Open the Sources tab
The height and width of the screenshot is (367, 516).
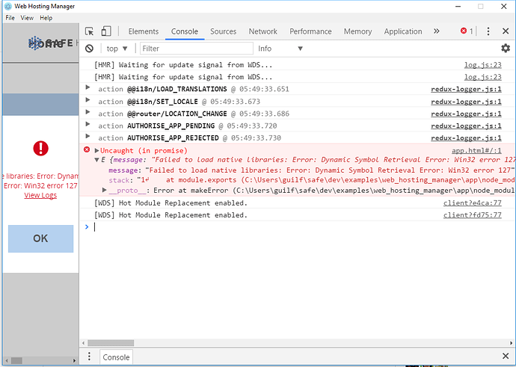click(223, 31)
